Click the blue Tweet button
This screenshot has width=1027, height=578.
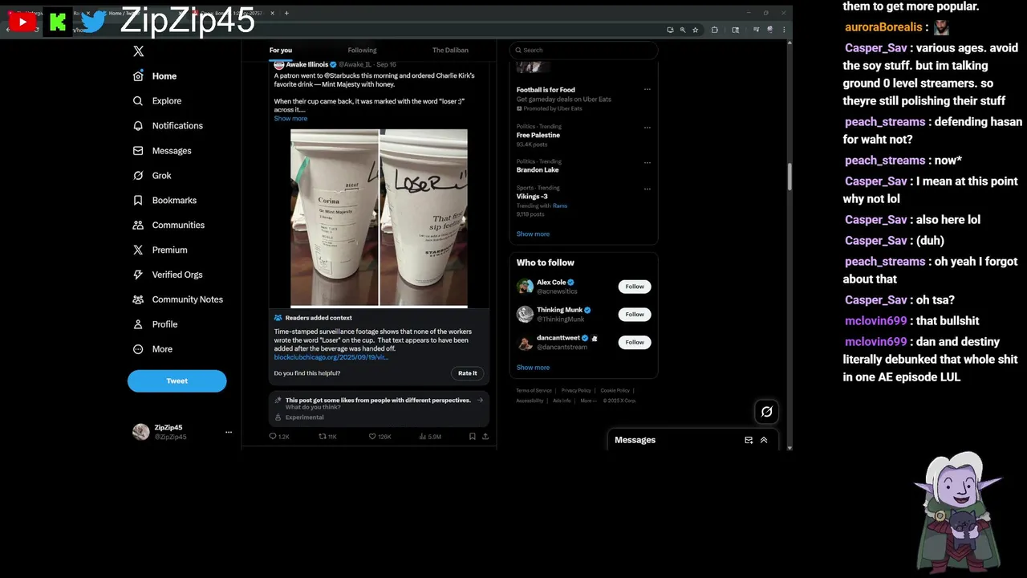pos(177,381)
